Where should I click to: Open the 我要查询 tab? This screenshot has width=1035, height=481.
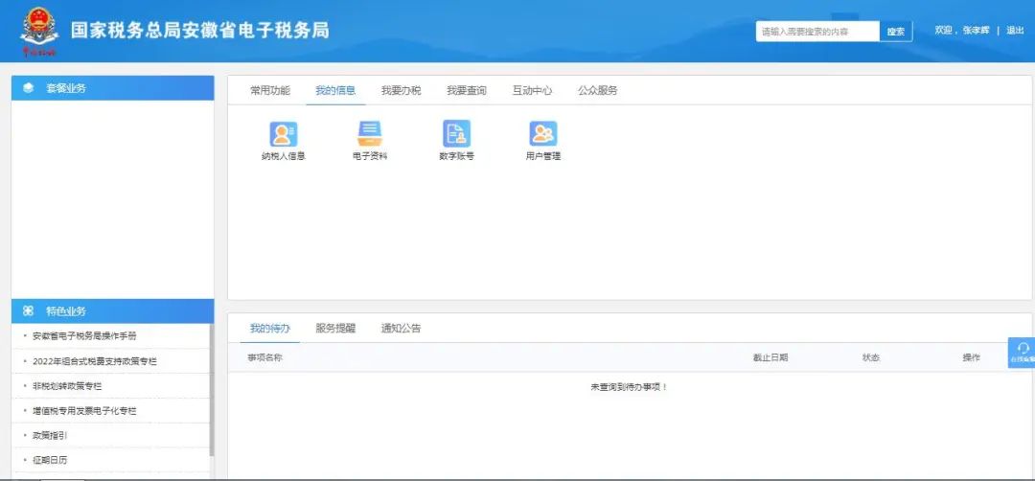coord(466,90)
